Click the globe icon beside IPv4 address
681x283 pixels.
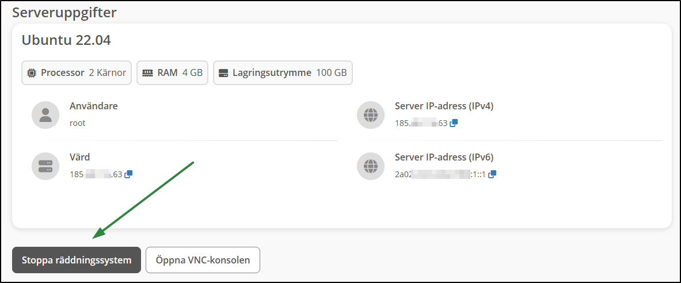[371, 114]
